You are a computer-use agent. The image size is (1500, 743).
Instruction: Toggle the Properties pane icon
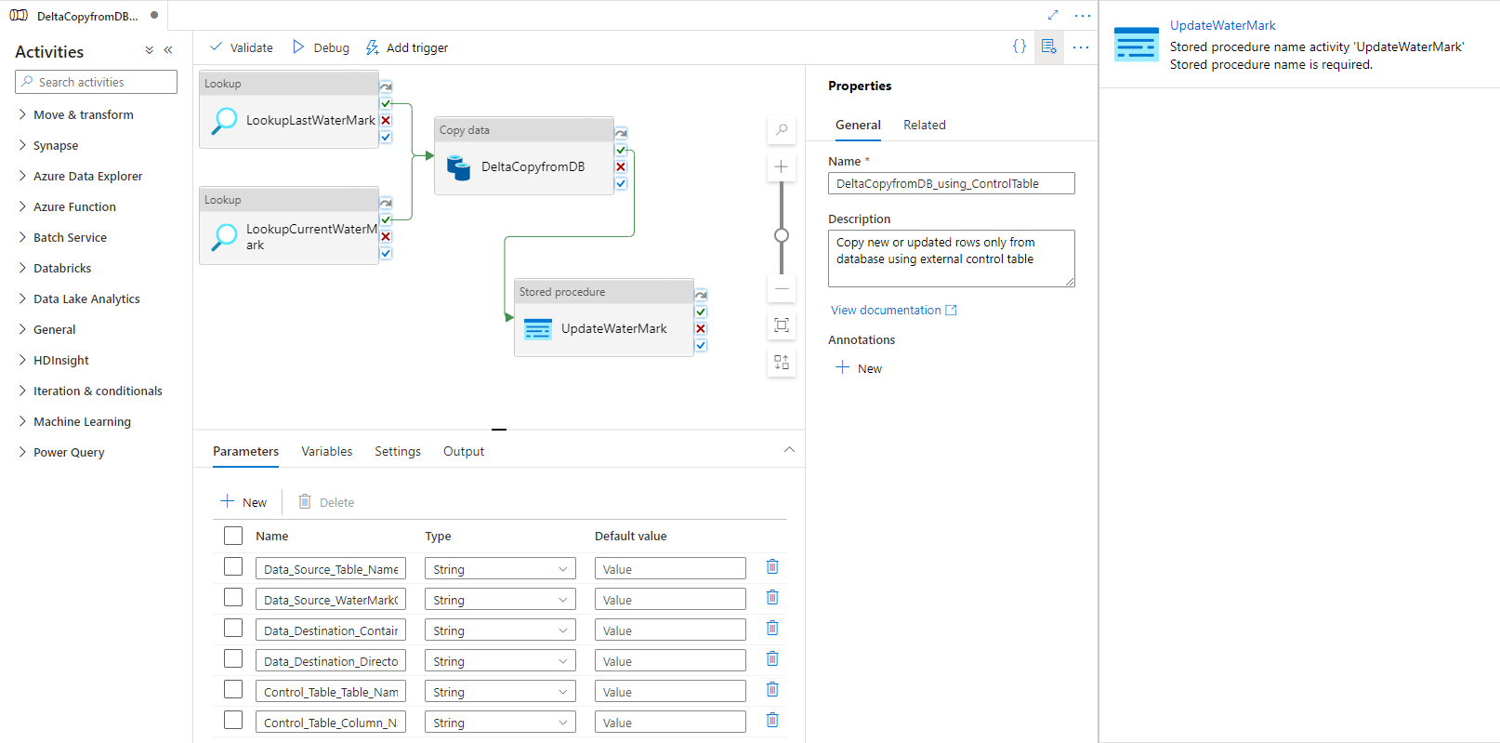[x=1049, y=46]
